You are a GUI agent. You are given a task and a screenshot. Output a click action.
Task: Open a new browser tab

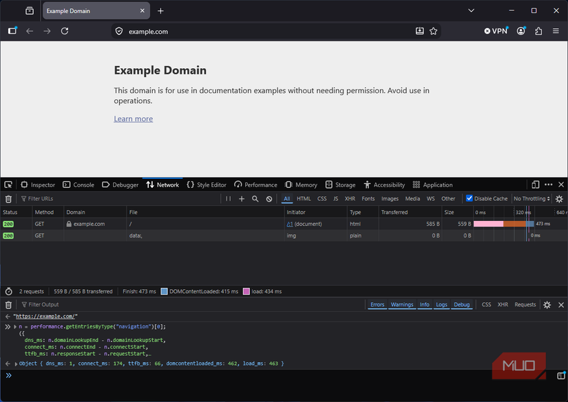[160, 11]
